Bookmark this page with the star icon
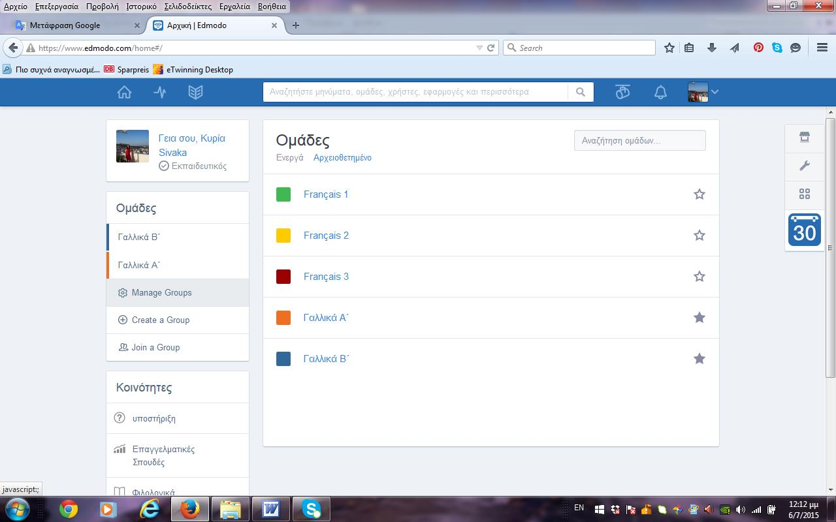The height and width of the screenshot is (522, 836). (669, 48)
